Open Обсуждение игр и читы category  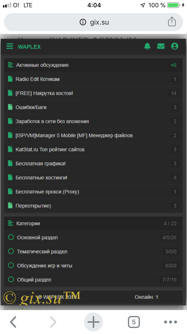(x=45, y=265)
